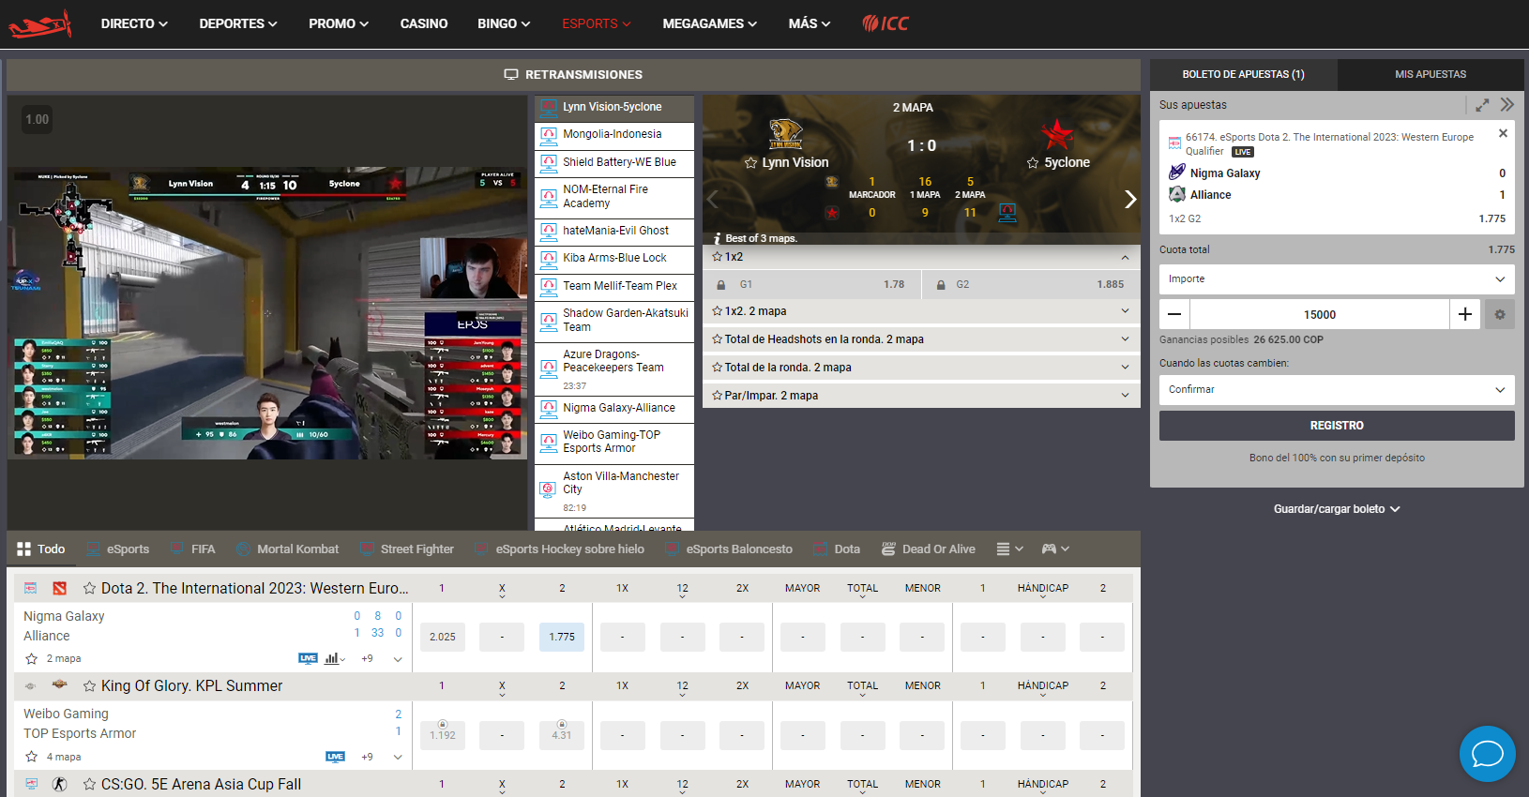Viewport: 1529px width, 797px height.
Task: Open bet slip settings gear
Action: [x=1500, y=314]
